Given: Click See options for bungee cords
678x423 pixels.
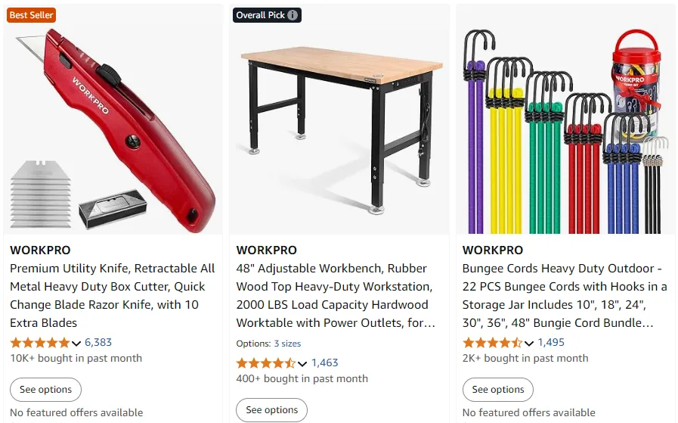Looking at the screenshot, I should [498, 390].
